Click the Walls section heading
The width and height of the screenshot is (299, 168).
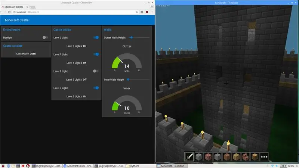[108, 30]
